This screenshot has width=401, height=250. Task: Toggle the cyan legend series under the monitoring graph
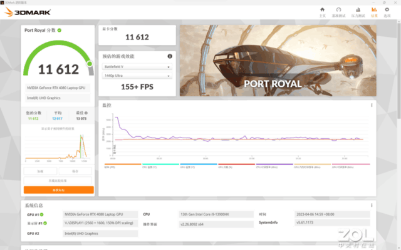(x=159, y=165)
